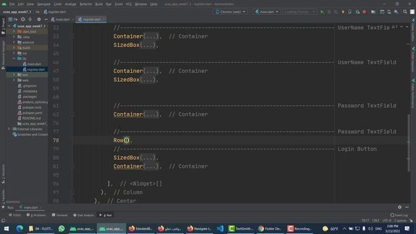Open the Refactor menu
The width and height of the screenshot is (416, 234).
pyautogui.click(x=86, y=4)
